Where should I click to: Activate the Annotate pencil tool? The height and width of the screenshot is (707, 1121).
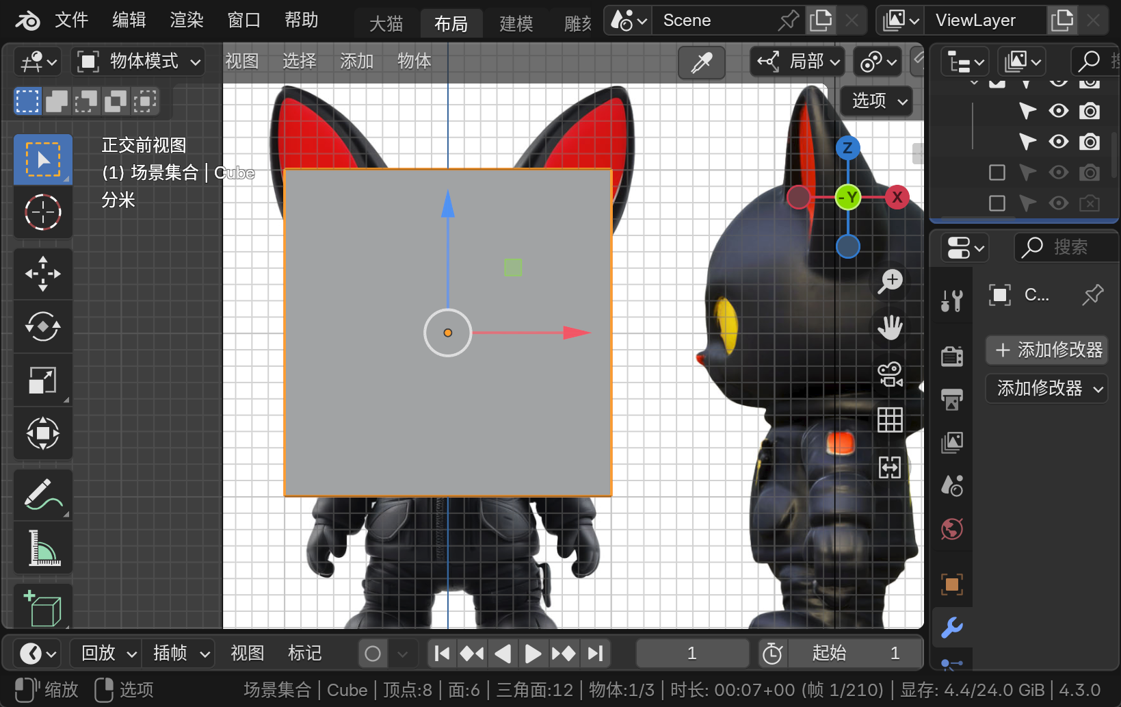[43, 495]
